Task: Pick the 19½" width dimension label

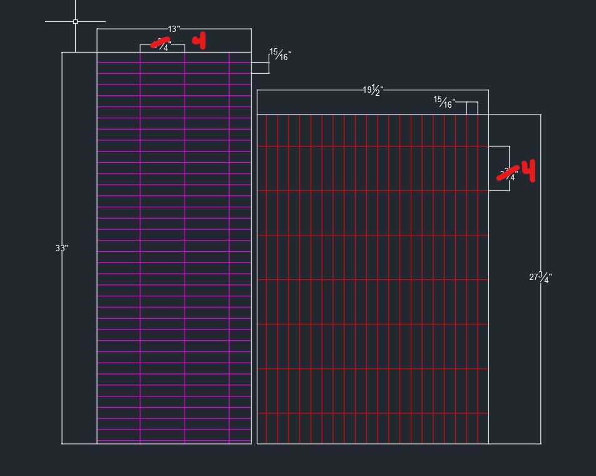Action: pos(372,90)
